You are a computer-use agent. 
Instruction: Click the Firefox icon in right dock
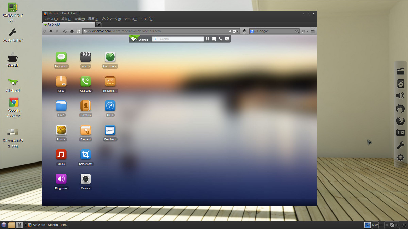click(x=401, y=120)
